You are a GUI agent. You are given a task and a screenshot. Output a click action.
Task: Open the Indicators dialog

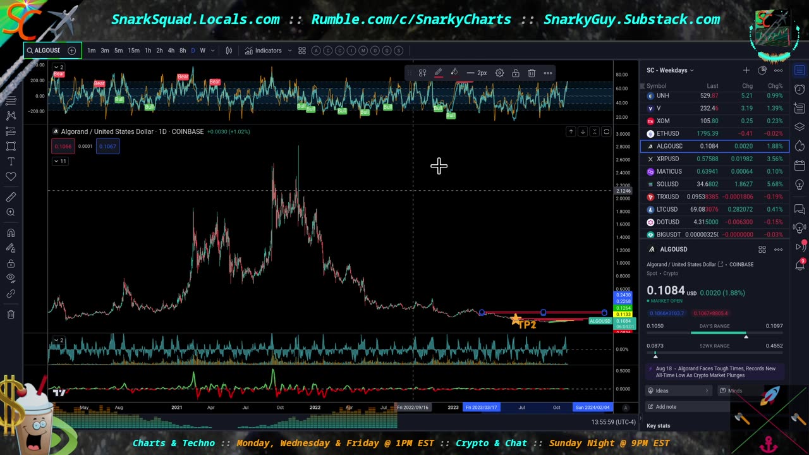click(x=264, y=51)
